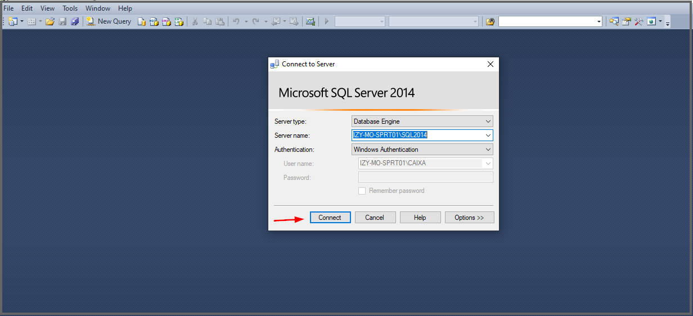This screenshot has height=316, width=693.
Task: Click the Help button in dialog
Action: [420, 218]
